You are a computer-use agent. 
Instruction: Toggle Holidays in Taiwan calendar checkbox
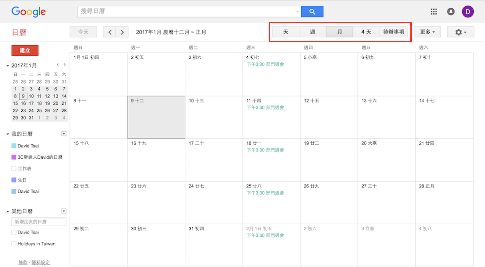pyautogui.click(x=14, y=244)
